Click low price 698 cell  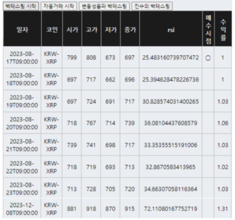(x=110, y=145)
